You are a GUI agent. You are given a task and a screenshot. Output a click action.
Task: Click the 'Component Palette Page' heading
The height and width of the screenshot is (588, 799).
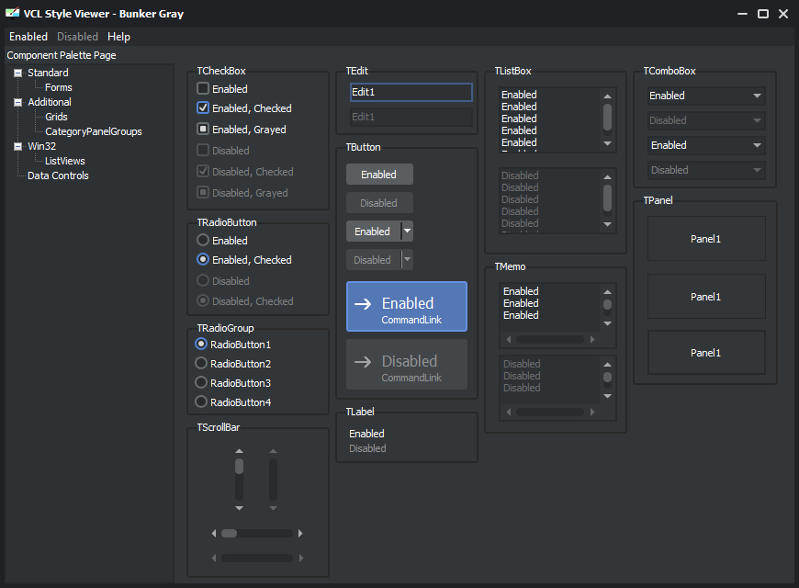pyautogui.click(x=62, y=55)
